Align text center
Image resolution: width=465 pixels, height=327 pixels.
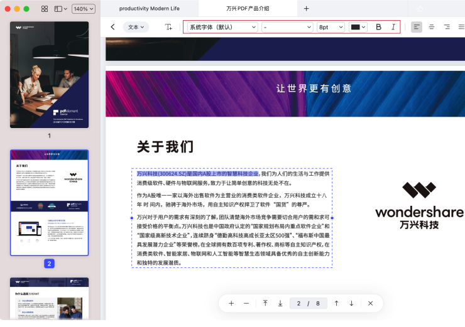click(432, 27)
